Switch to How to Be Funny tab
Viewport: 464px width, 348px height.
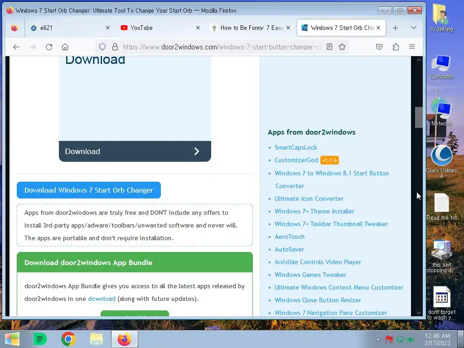pyautogui.click(x=251, y=28)
